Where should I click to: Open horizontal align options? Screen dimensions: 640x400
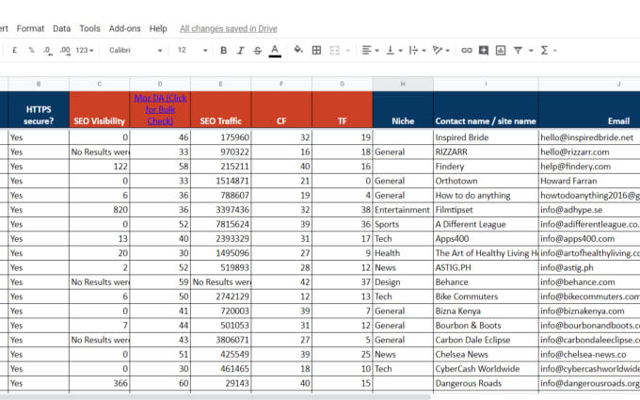pyautogui.click(x=370, y=50)
